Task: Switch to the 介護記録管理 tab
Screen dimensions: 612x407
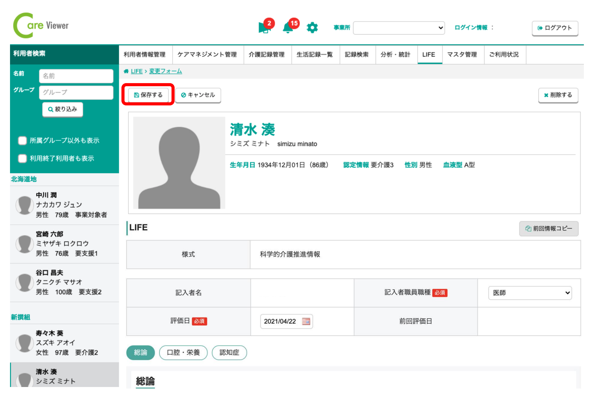Action: [266, 55]
